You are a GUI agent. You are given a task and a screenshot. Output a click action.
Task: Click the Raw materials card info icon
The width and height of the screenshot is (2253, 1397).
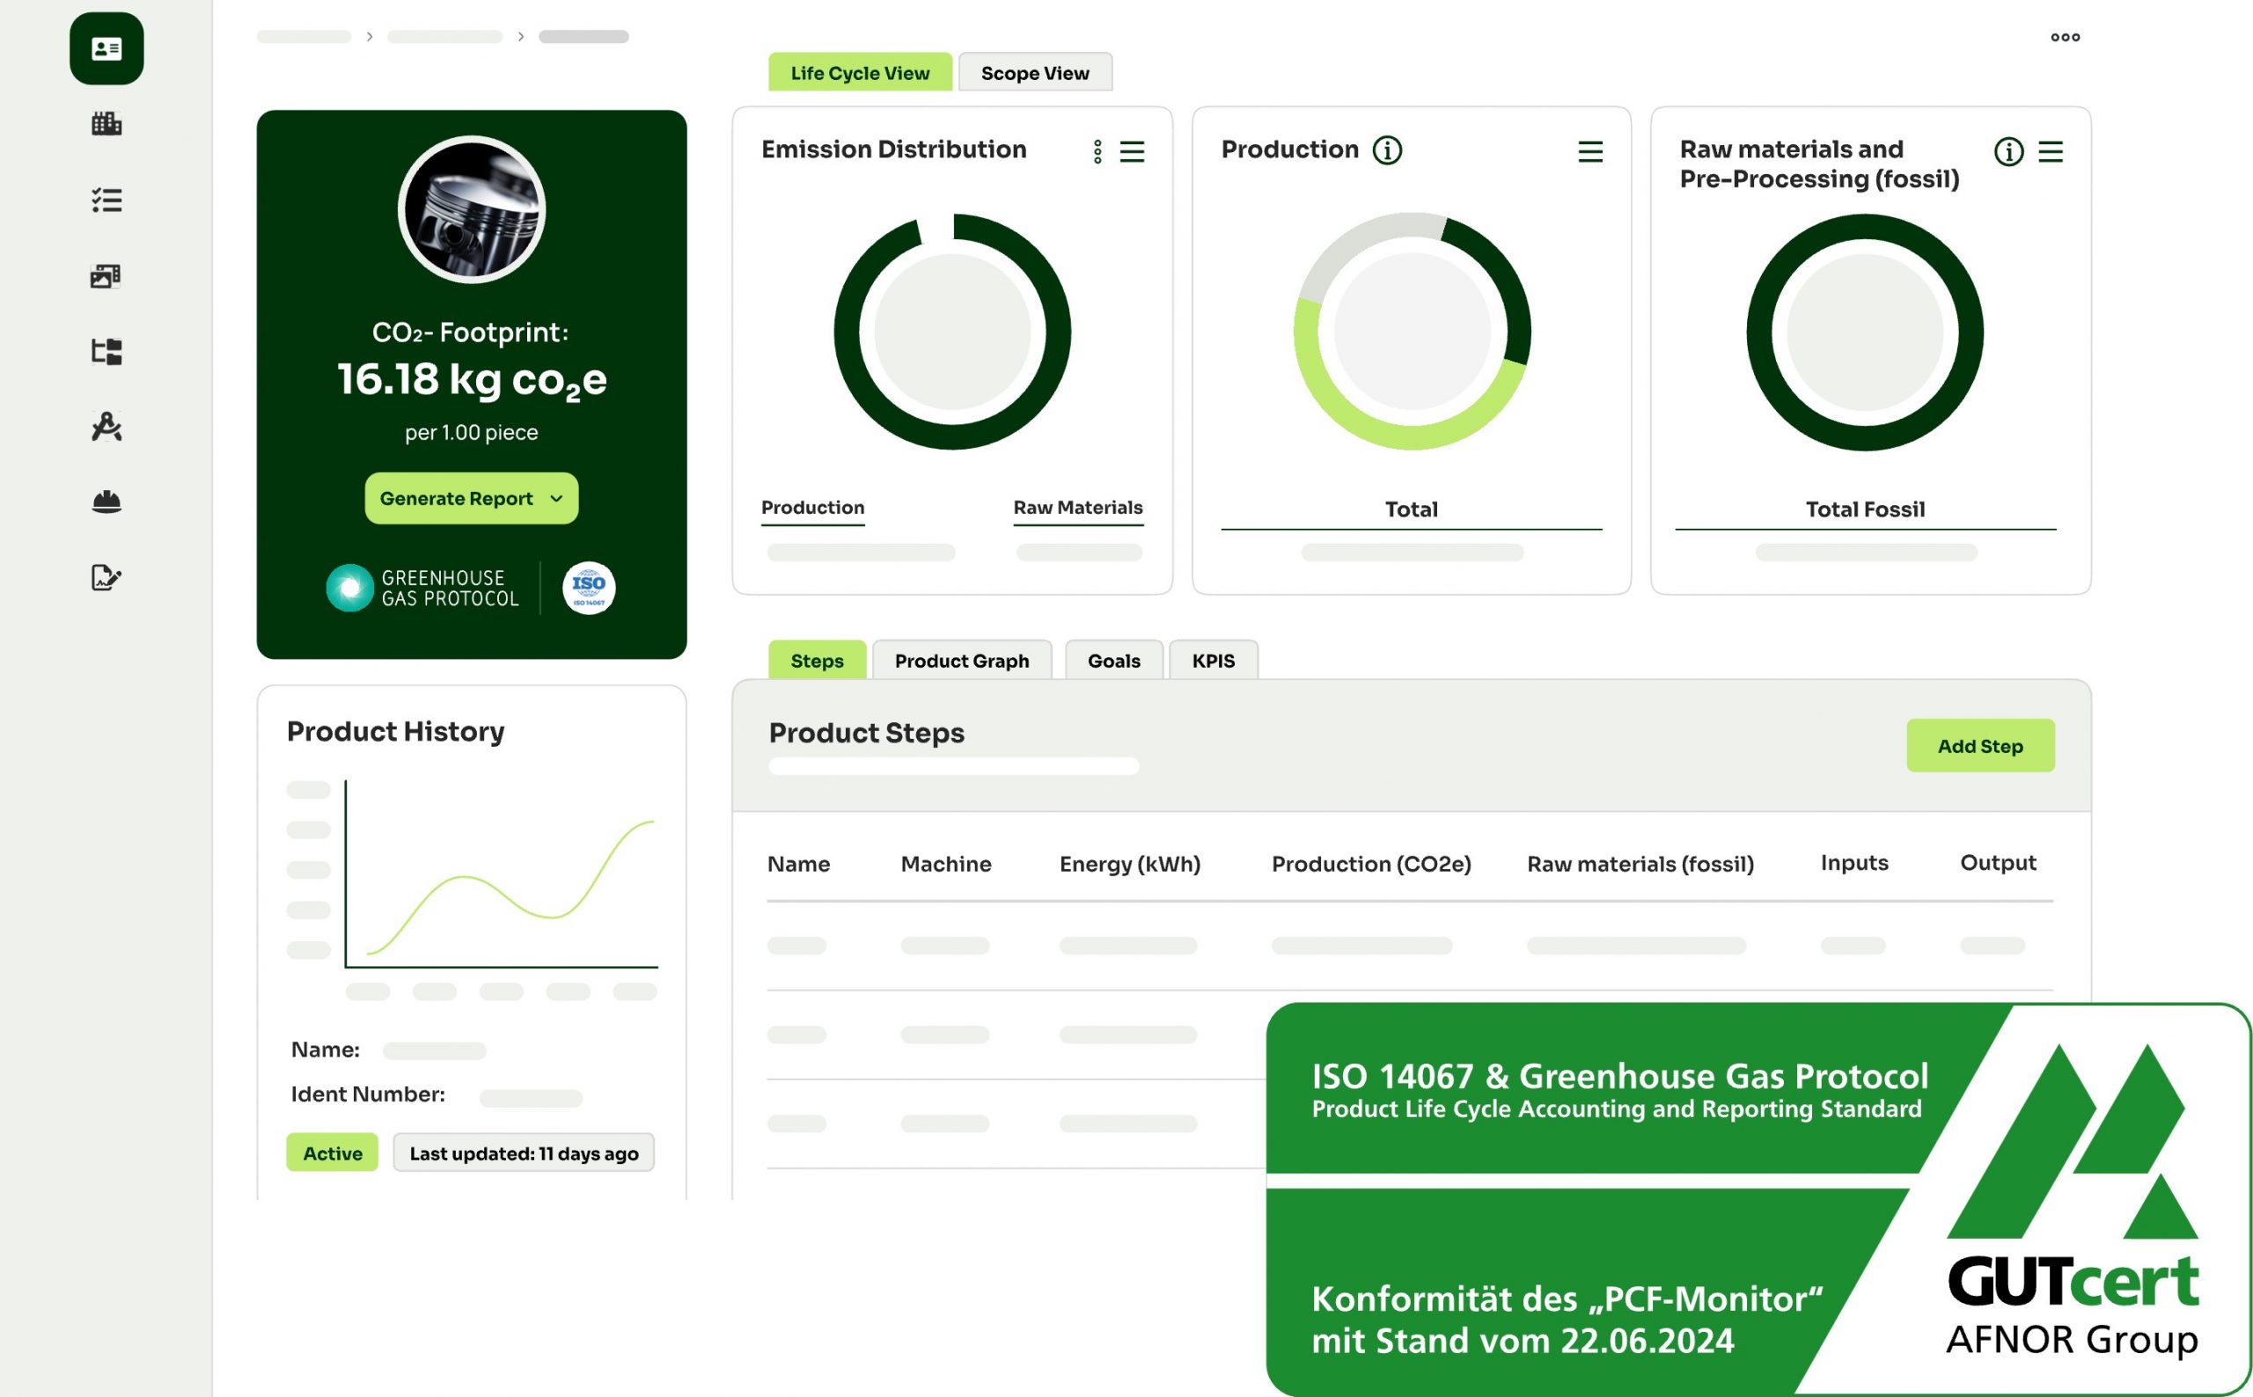tap(2007, 151)
